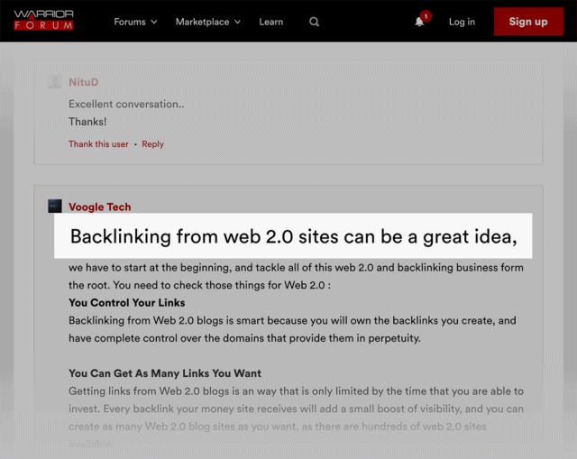Expand the Marketplace dropdown menu
Viewport: 577px width, 459px height.
tap(207, 22)
